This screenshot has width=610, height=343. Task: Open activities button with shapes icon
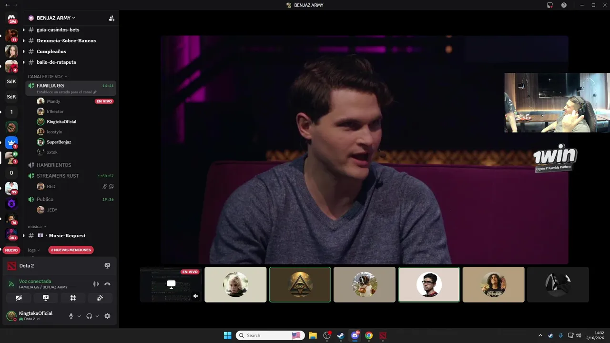pyautogui.click(x=73, y=298)
